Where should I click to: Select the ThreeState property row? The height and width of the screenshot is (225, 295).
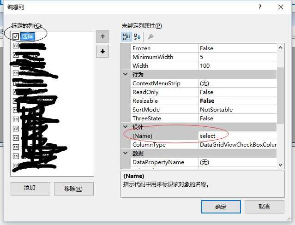[x=204, y=118]
